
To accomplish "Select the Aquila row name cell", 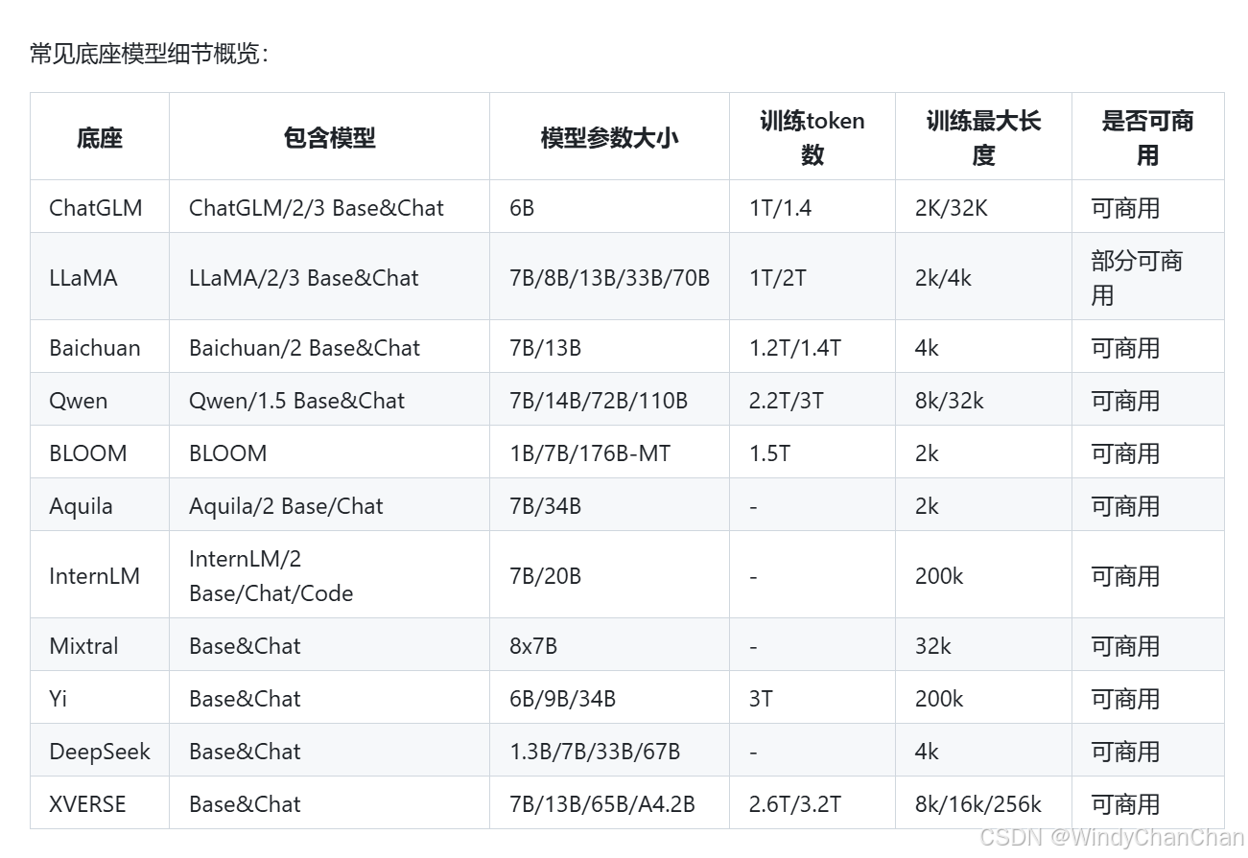I will tap(100, 505).
